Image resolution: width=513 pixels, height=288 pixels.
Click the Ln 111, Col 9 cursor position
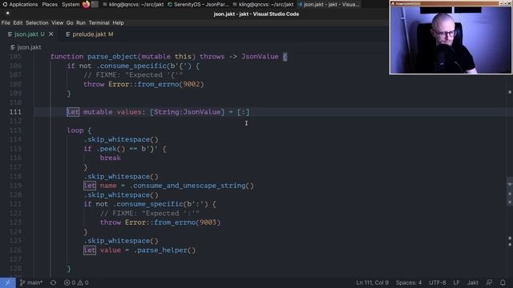click(372, 282)
